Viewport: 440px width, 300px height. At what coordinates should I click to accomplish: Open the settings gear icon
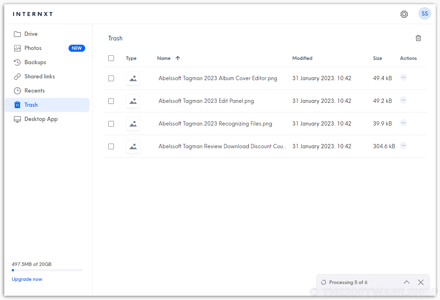pos(404,14)
